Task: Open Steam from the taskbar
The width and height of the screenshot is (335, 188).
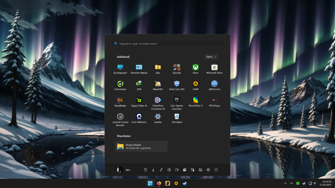Action: coord(185,183)
